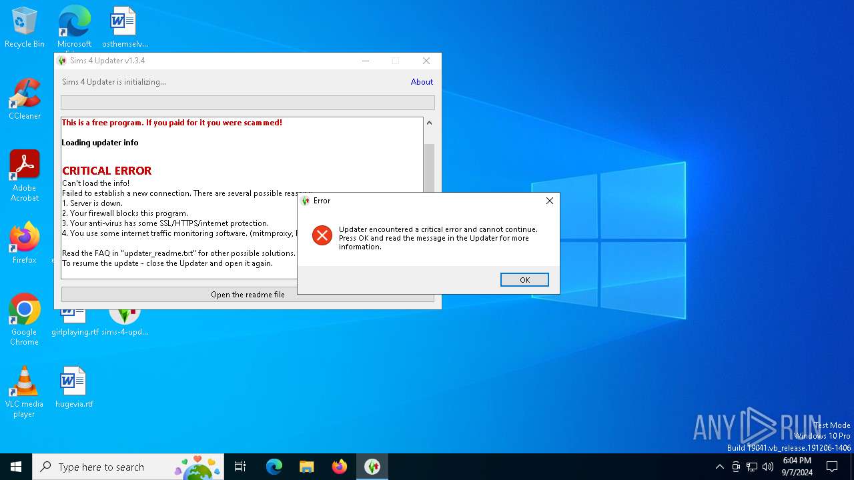The width and height of the screenshot is (854, 480).
Task: Click the log scrollbar up arrow
Action: pos(429,123)
